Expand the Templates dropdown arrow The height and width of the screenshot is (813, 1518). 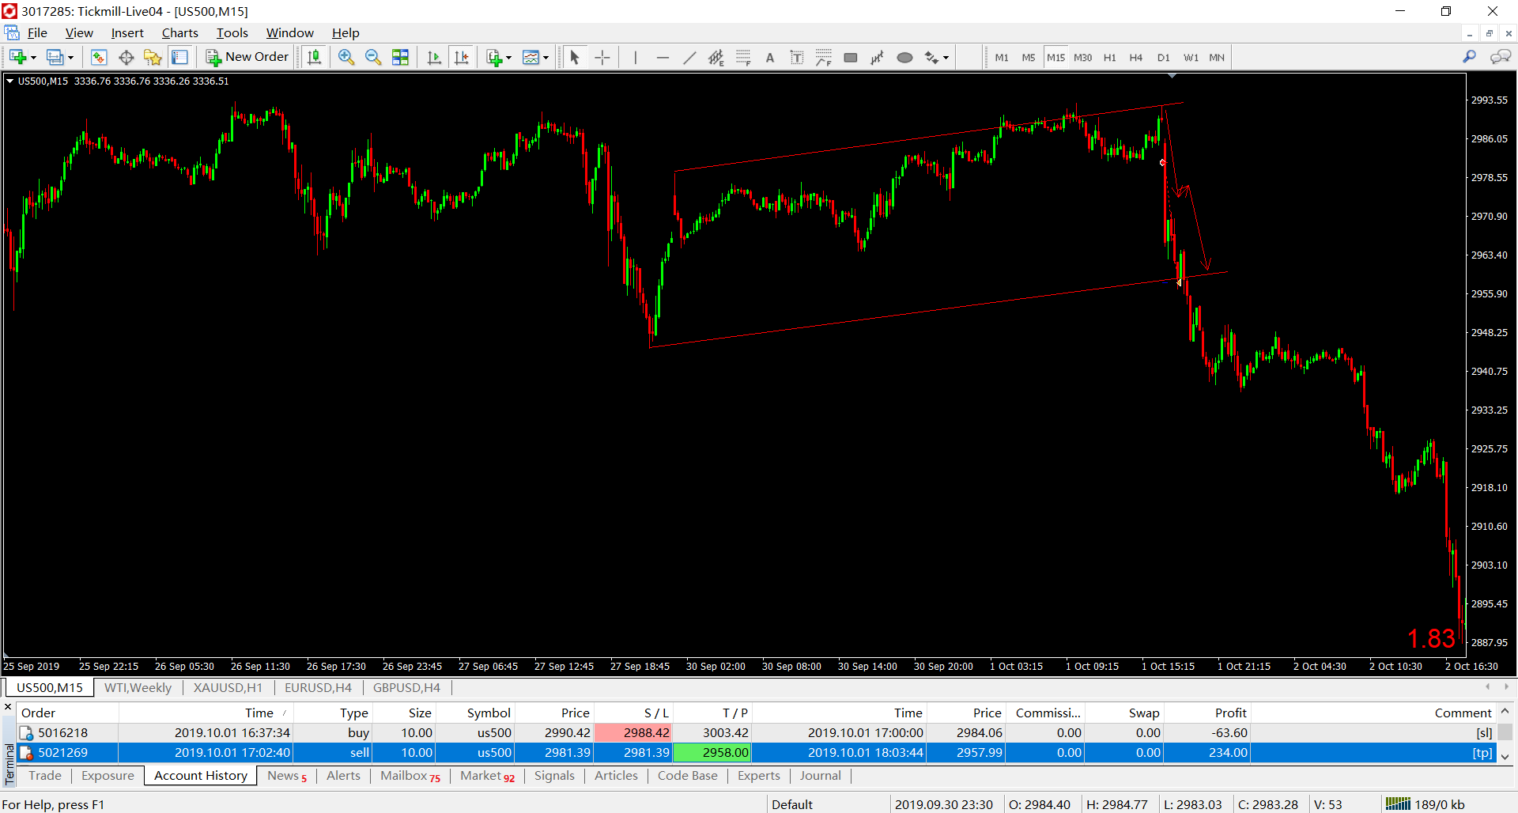click(x=546, y=58)
